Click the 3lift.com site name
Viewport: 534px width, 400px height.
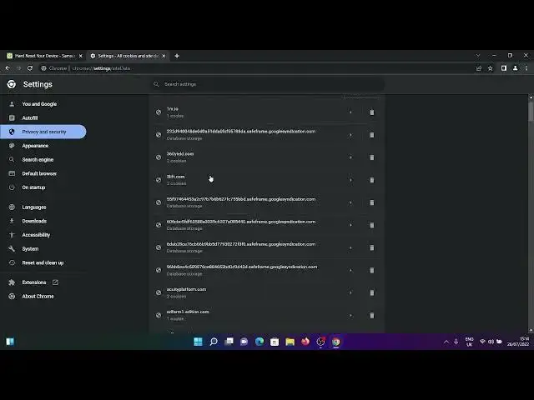pyautogui.click(x=175, y=177)
